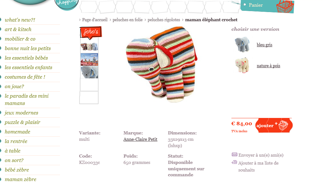Image resolution: width=326 pixels, height=182 pixels.
Task: View the blue elephant close-up thumbnail
Action: [89, 72]
